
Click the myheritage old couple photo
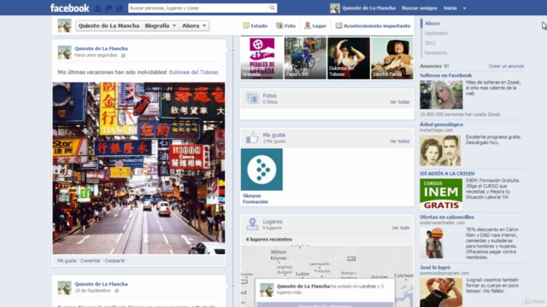(x=440, y=150)
